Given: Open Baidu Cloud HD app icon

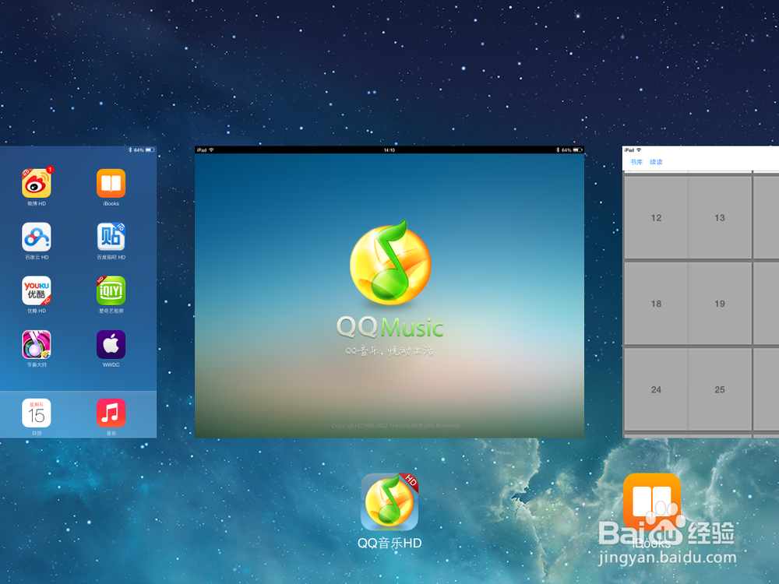Looking at the screenshot, I should (x=37, y=237).
